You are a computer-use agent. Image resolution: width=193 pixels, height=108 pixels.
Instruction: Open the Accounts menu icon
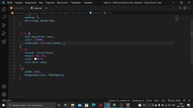click(4, 87)
